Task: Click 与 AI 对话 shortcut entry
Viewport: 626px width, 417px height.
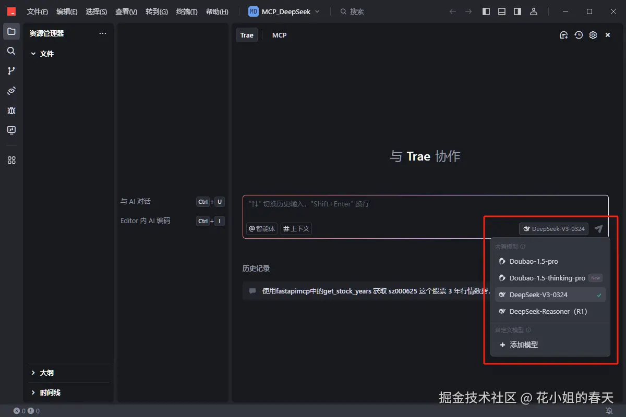Action: click(x=172, y=202)
